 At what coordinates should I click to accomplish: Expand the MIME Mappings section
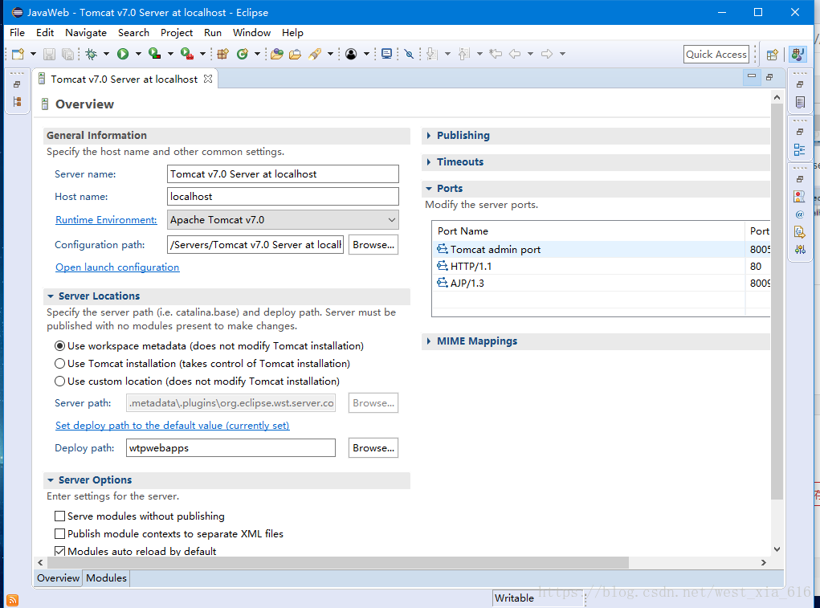click(x=429, y=341)
